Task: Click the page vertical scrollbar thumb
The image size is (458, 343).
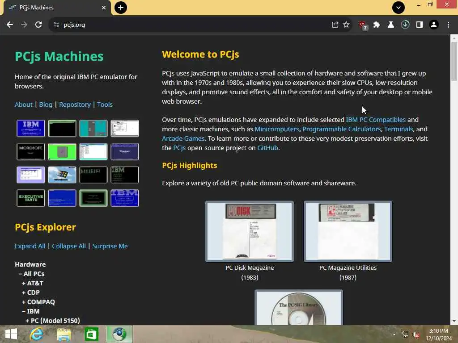Action: click(x=454, y=61)
